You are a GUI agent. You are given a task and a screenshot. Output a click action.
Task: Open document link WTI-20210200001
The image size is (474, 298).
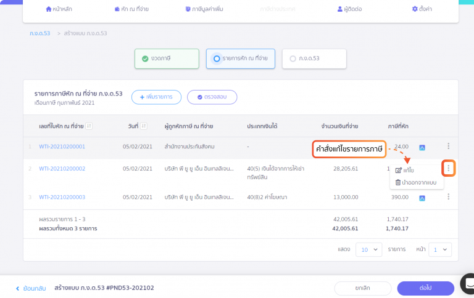[62, 147]
